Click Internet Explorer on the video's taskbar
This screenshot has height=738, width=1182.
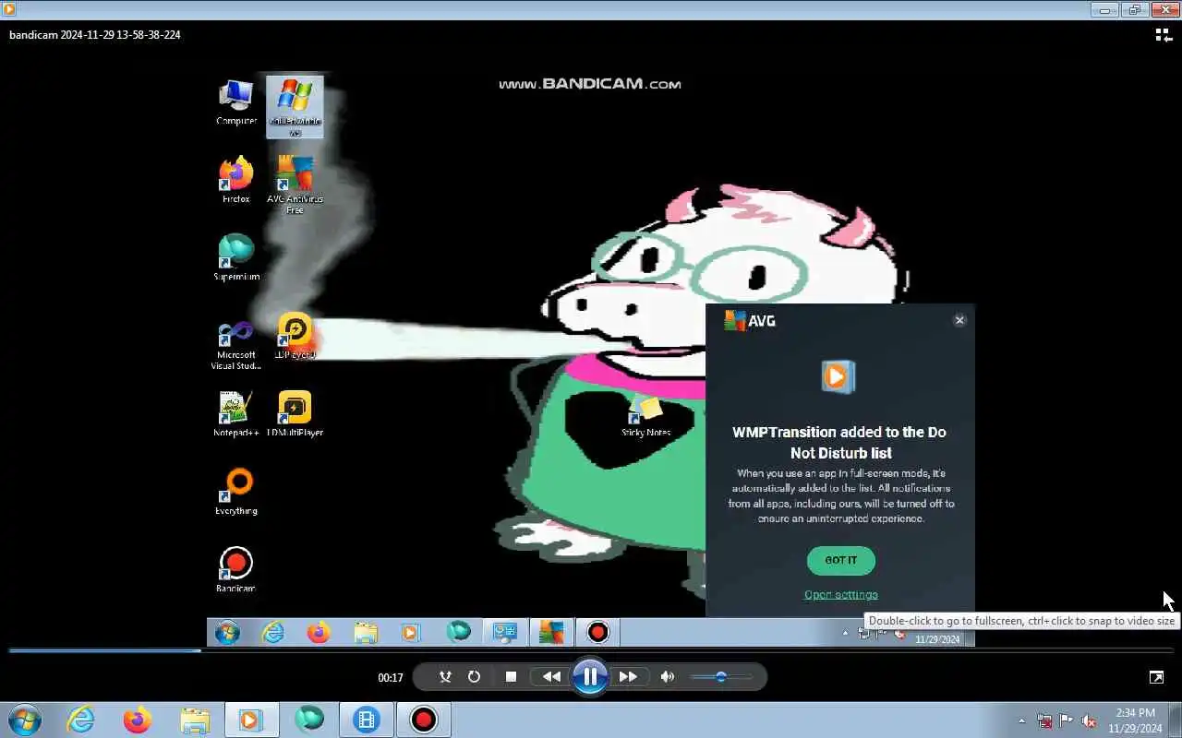(x=273, y=632)
